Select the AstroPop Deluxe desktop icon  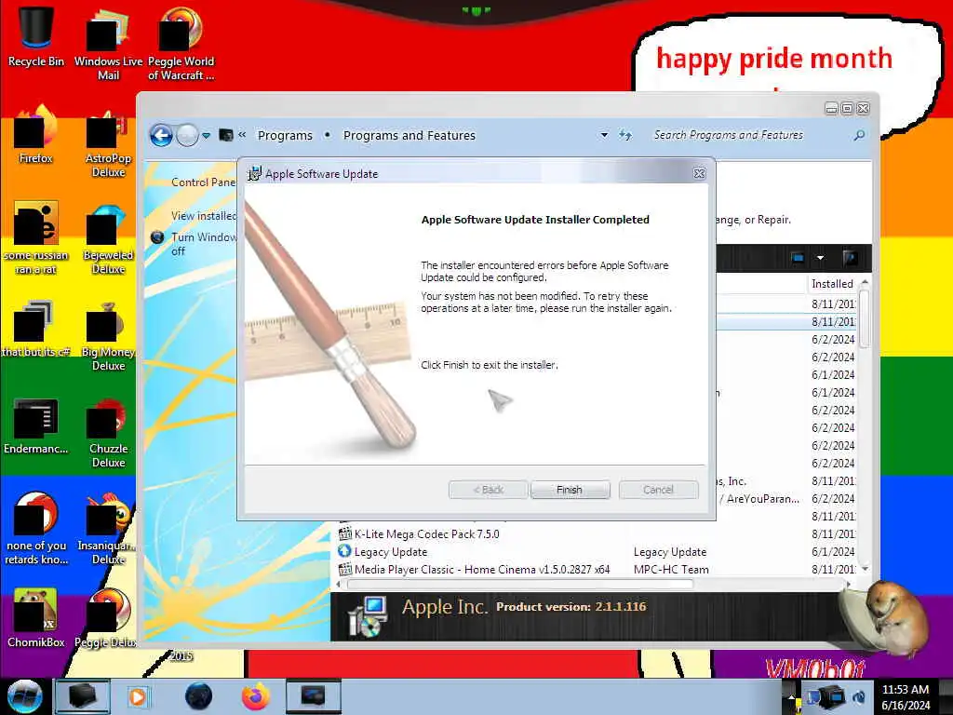tap(108, 144)
